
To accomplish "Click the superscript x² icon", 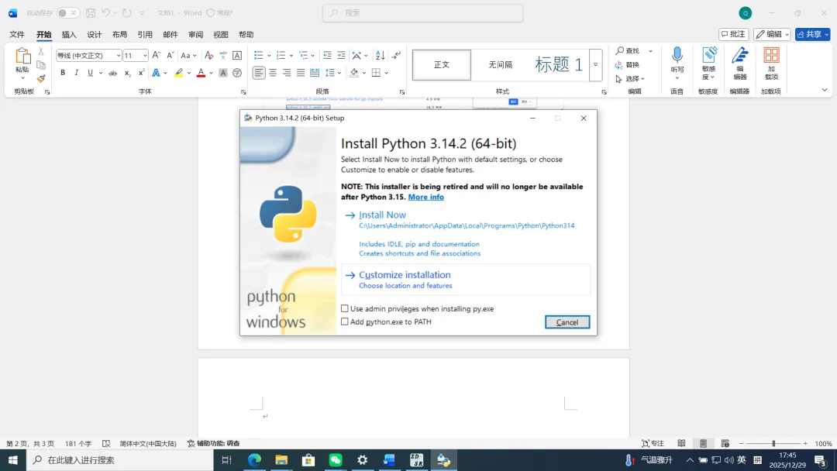I will 141,73.
